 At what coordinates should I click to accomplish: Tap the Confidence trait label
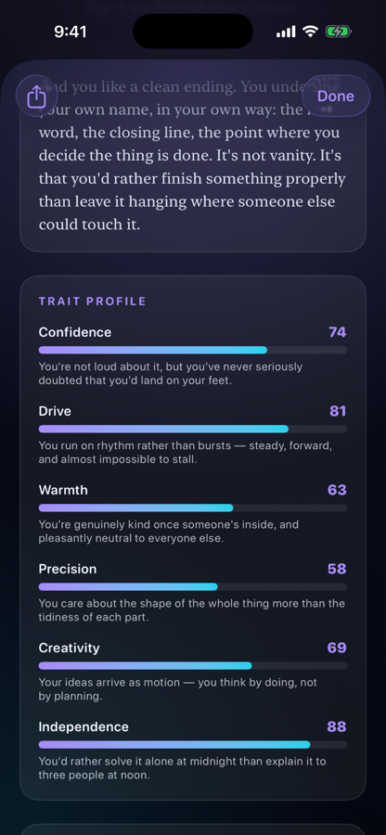pos(75,332)
